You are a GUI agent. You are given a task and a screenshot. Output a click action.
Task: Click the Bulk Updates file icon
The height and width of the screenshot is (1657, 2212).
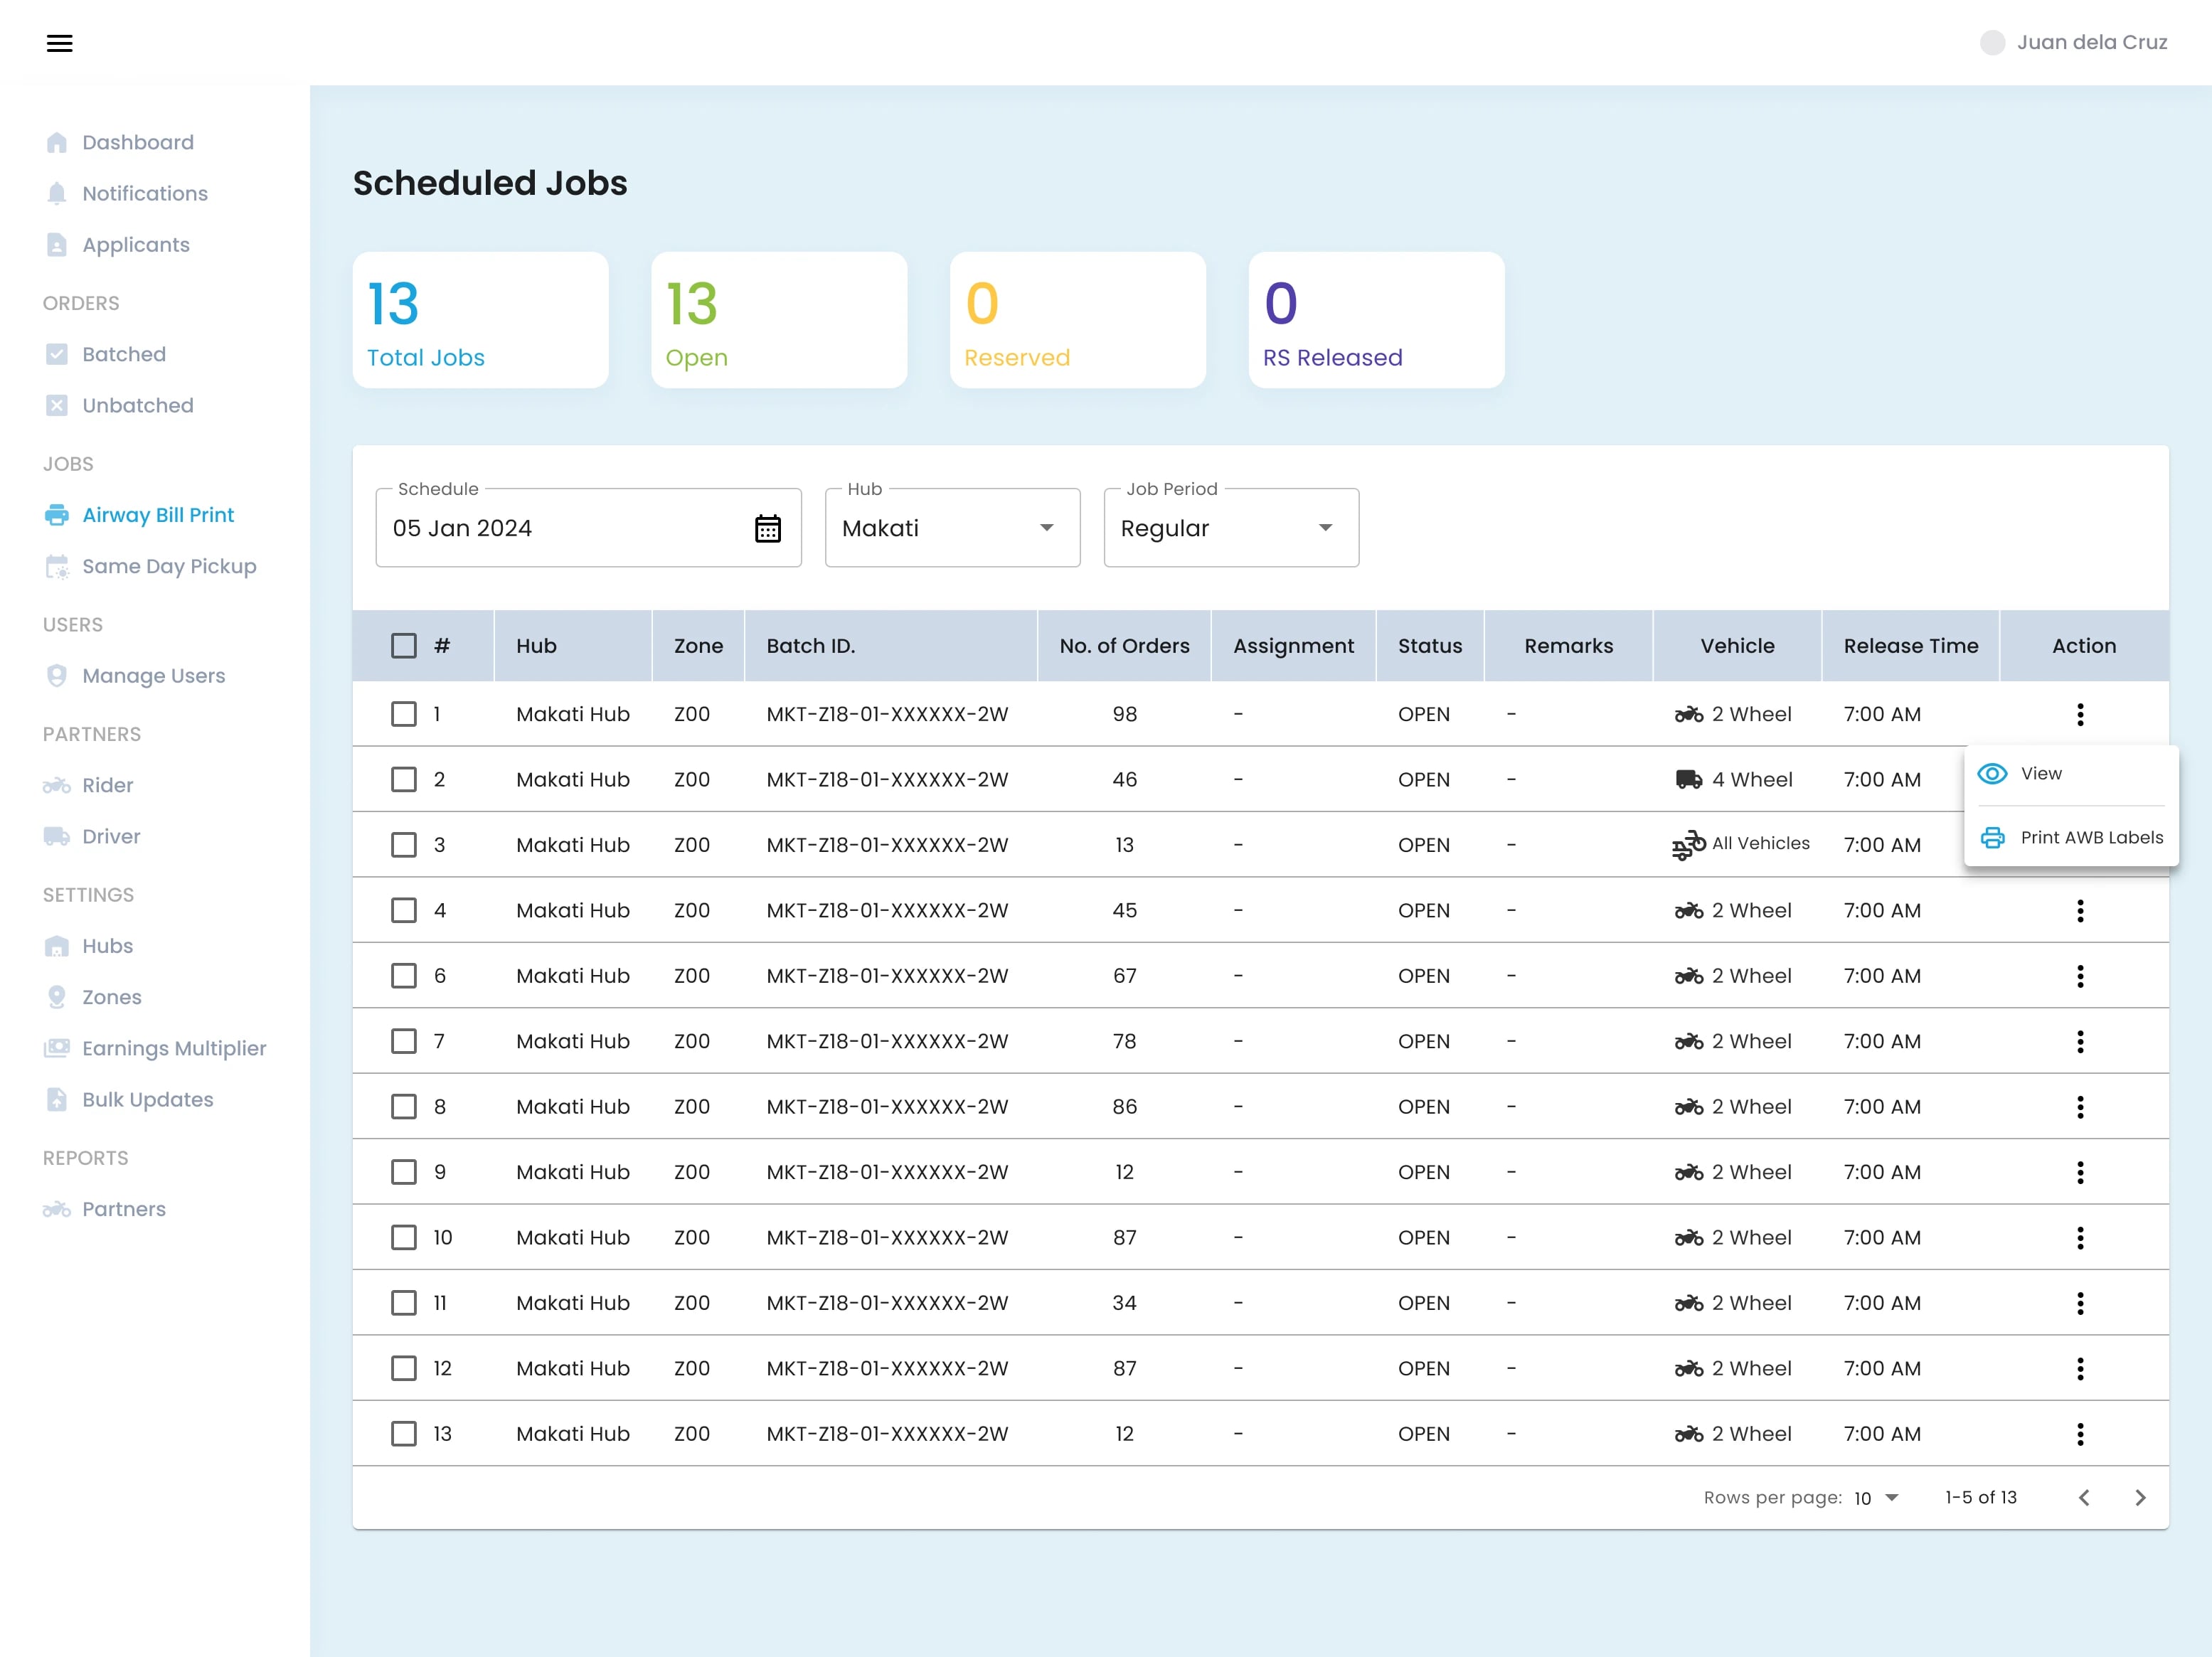pos(57,1099)
